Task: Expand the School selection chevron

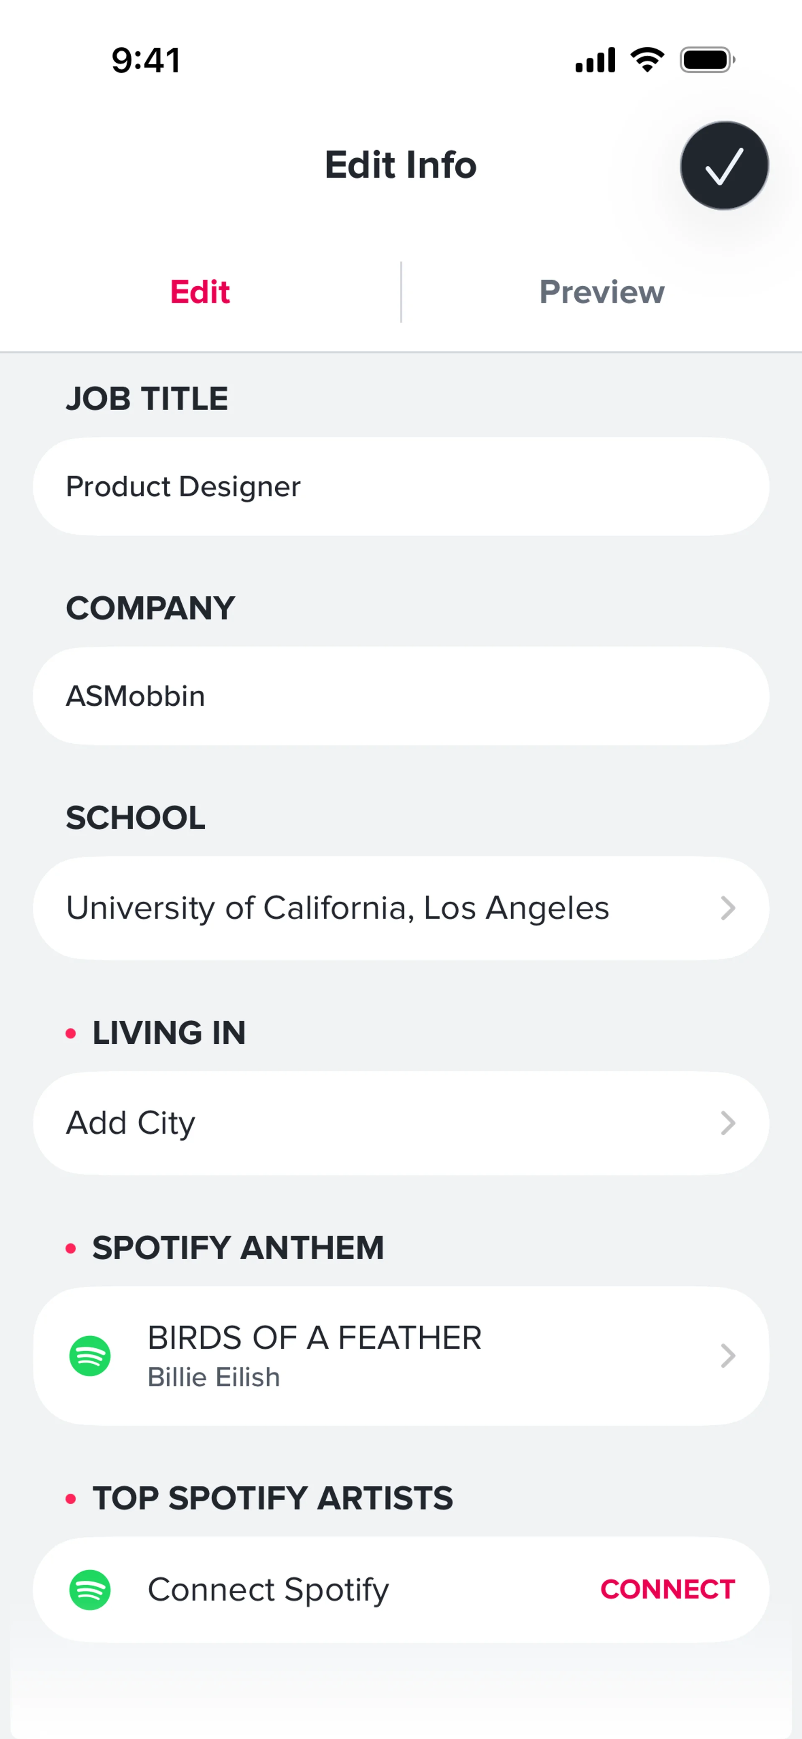Action: click(x=727, y=908)
